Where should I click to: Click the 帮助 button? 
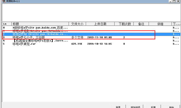171,107
